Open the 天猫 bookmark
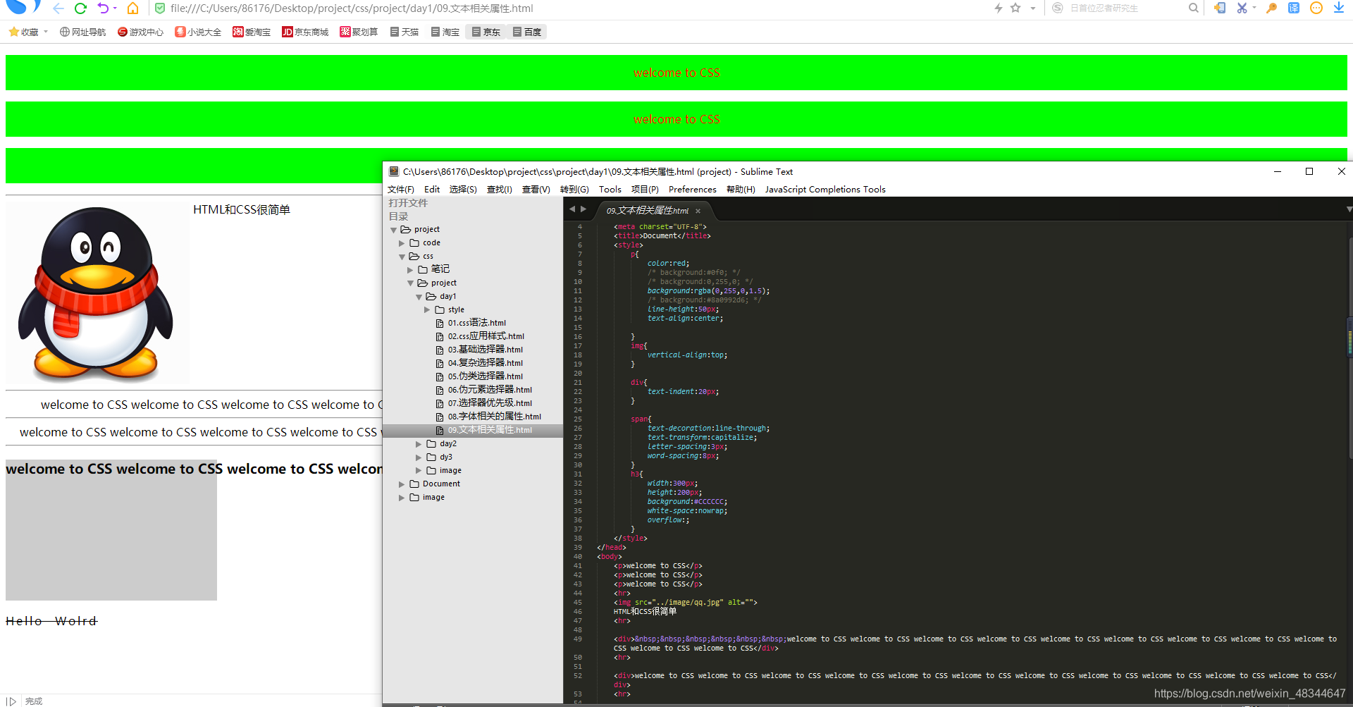 point(404,32)
